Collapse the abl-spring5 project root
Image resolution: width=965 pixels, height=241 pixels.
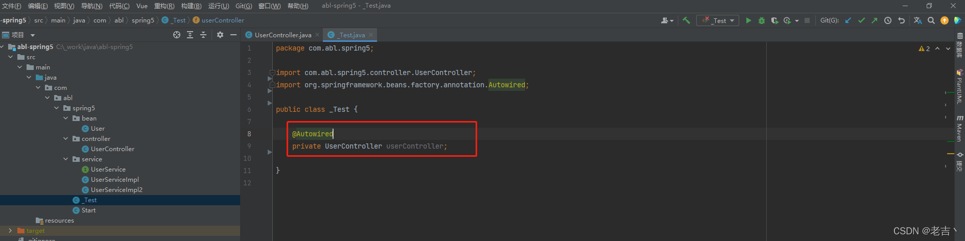3,46
